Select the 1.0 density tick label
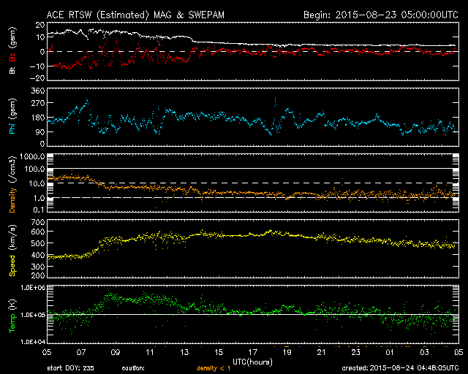 [x=39, y=198]
